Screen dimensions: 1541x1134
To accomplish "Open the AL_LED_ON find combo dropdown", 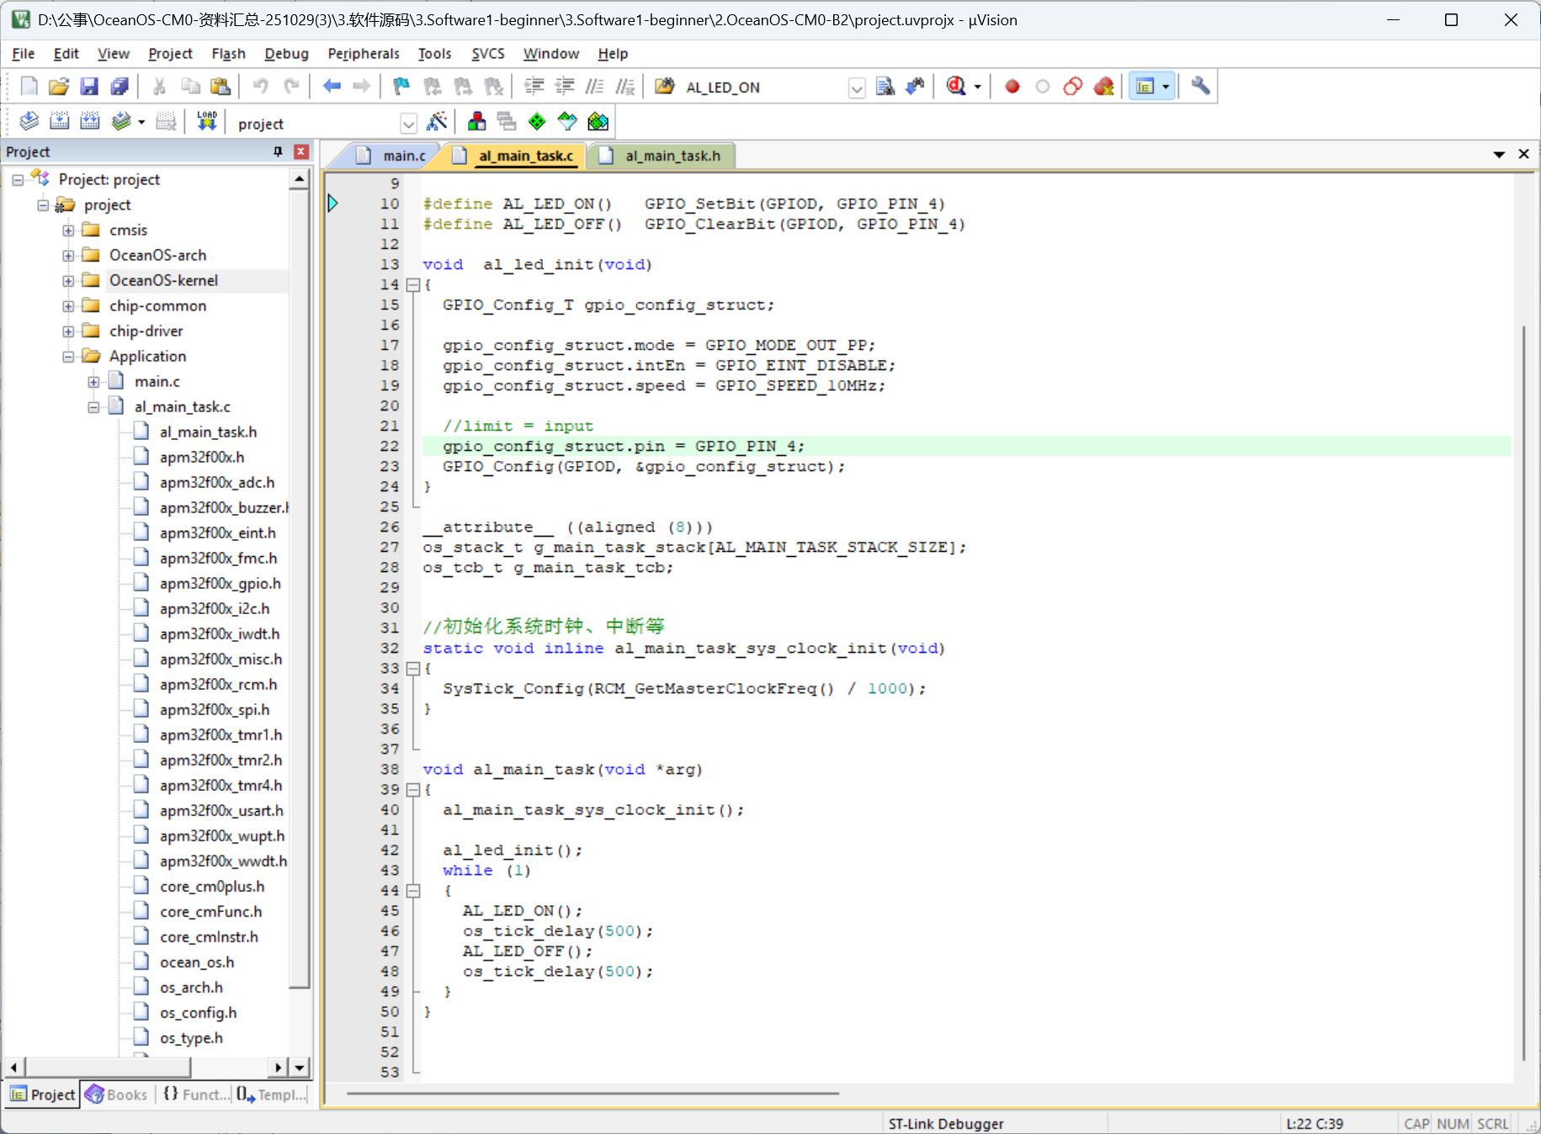I will tap(856, 87).
